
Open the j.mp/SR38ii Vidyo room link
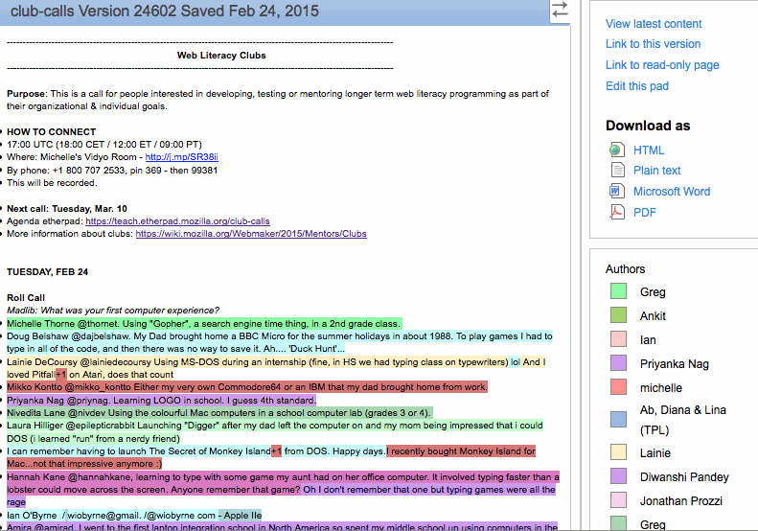coord(182,157)
